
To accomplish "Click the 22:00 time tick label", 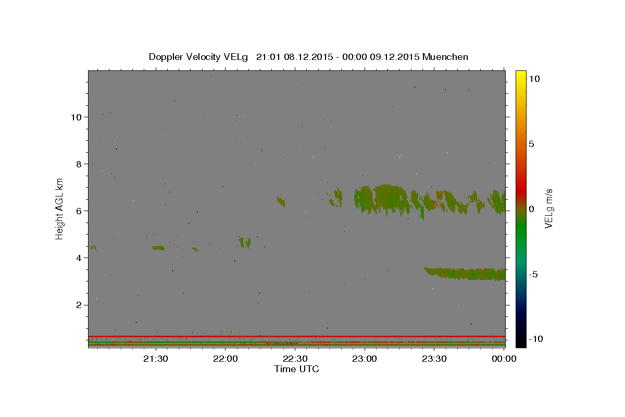I will (226, 359).
